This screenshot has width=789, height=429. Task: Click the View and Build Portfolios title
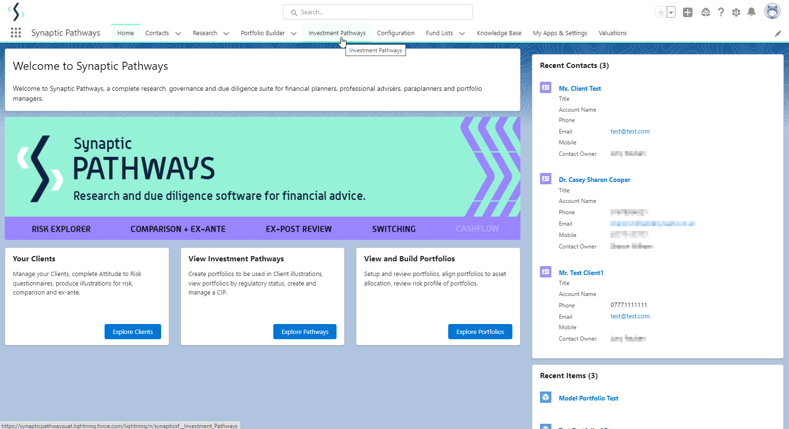[x=410, y=259]
